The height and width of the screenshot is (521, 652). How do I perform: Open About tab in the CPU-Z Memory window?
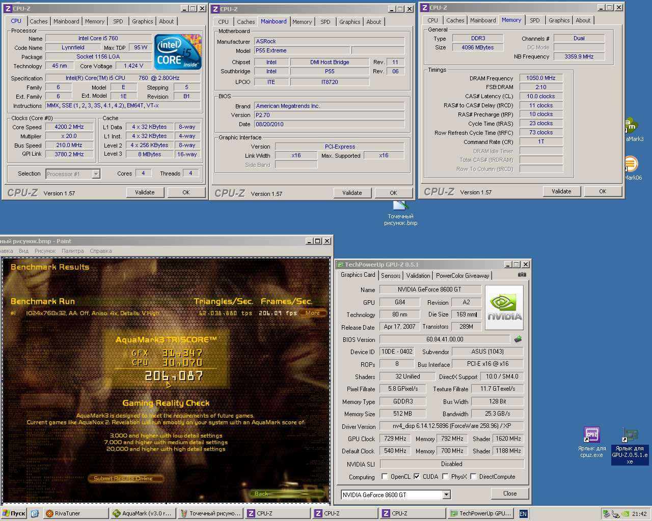click(583, 20)
